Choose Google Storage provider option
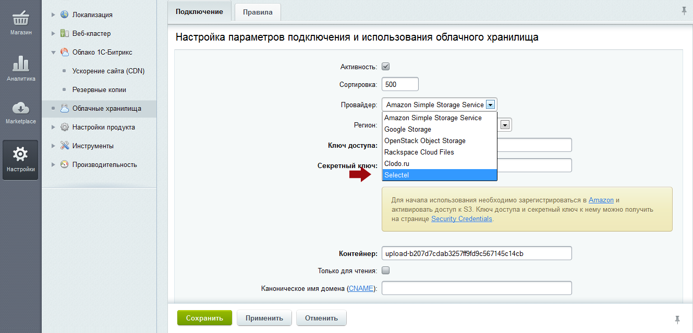 pyautogui.click(x=440, y=130)
